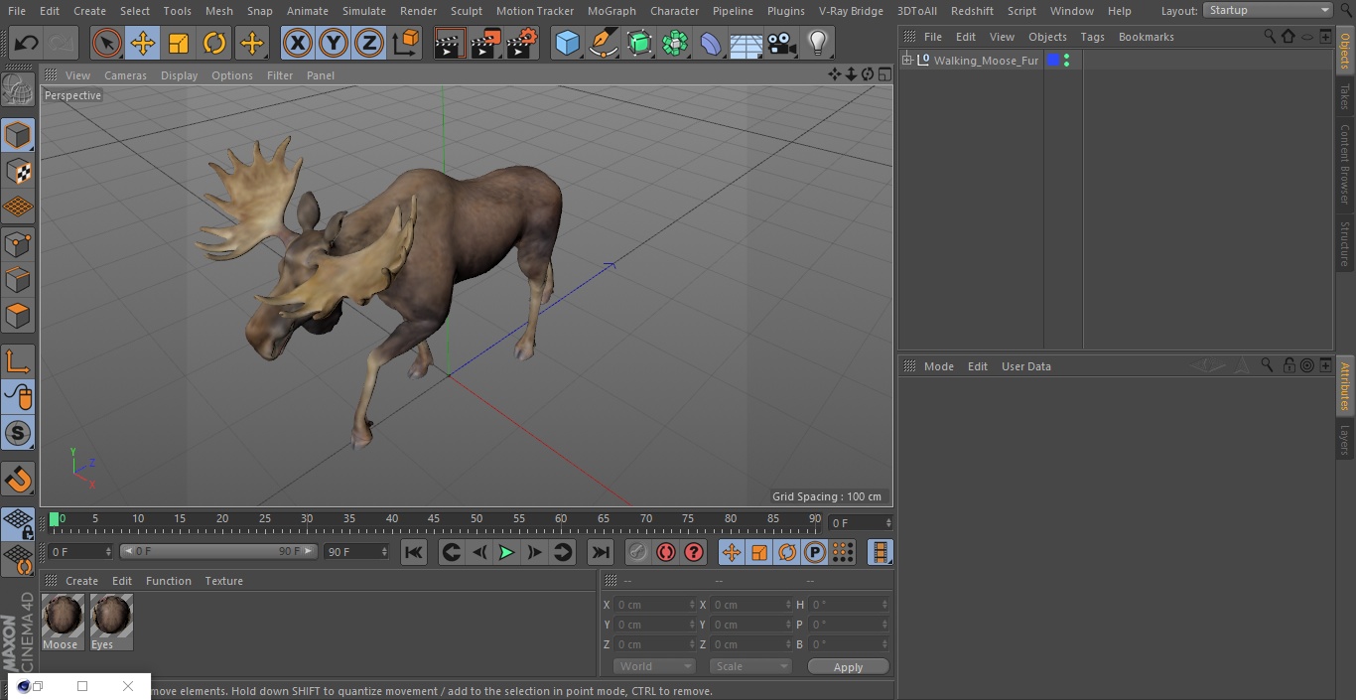Activate the Move tool
Screen dimensions: 1356x700
click(143, 43)
